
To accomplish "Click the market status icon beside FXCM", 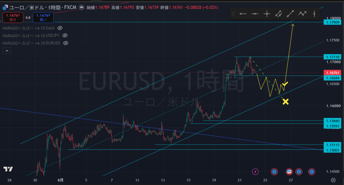I will coord(81,7).
